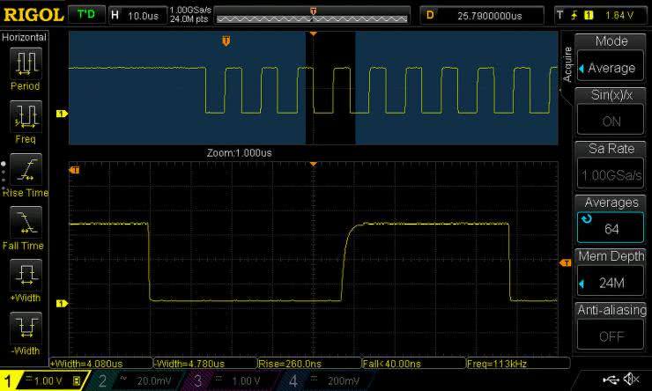Pick the -Width measurement icon
Viewport: 652px width, 391px height.
click(25, 328)
